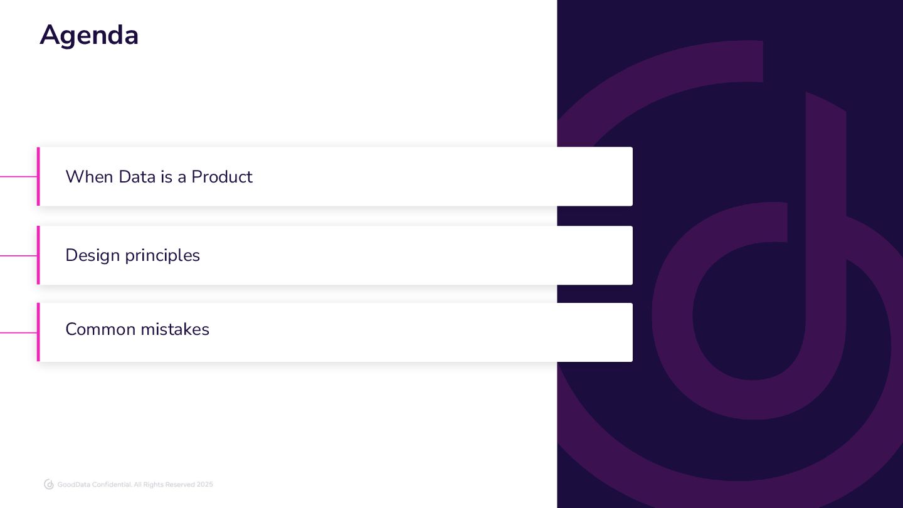Click the GoodData Confidential footer text

pos(135,485)
